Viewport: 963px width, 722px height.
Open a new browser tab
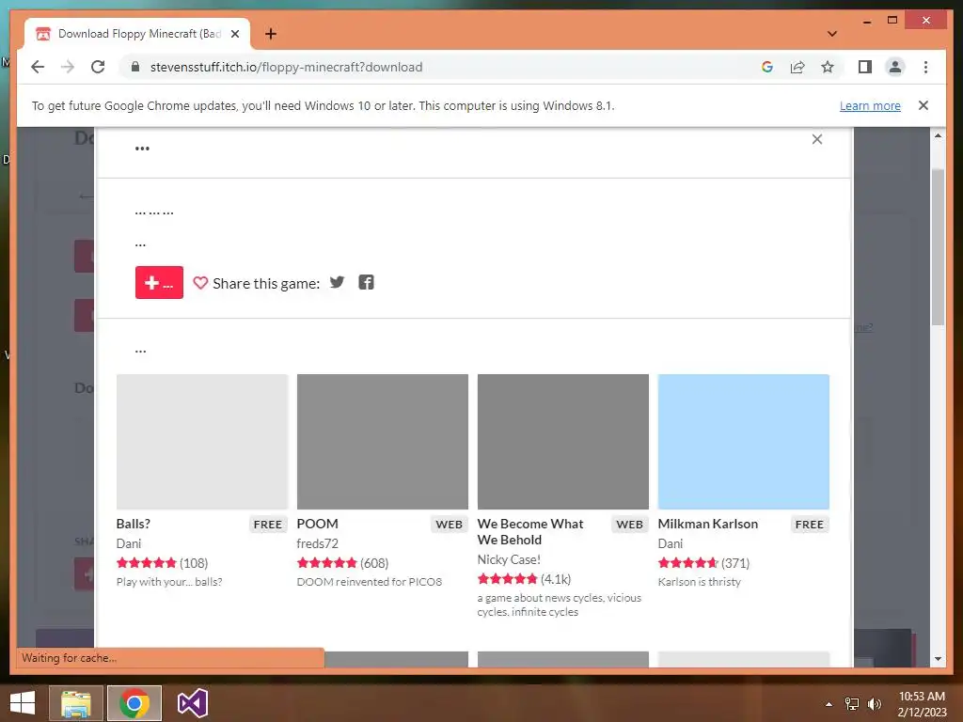point(271,34)
